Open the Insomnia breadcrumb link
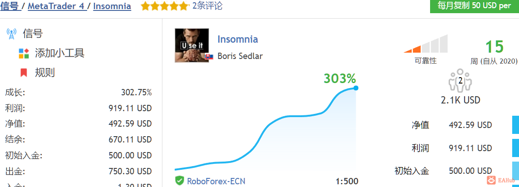 112,6
